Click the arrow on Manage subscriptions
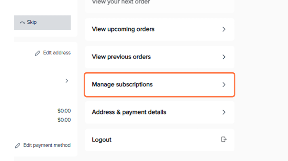Image resolution: width=288 pixels, height=161 pixels. [x=224, y=84]
